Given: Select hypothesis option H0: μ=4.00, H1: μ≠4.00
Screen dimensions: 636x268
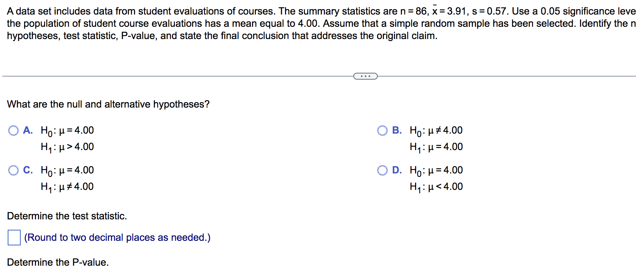Looking at the screenshot, I should [13, 170].
